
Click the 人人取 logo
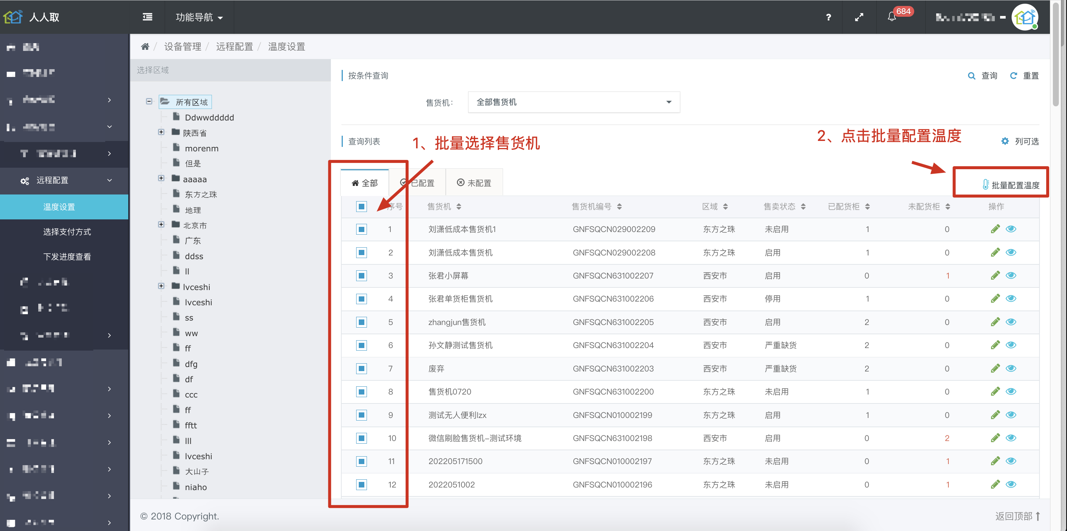click(x=32, y=17)
